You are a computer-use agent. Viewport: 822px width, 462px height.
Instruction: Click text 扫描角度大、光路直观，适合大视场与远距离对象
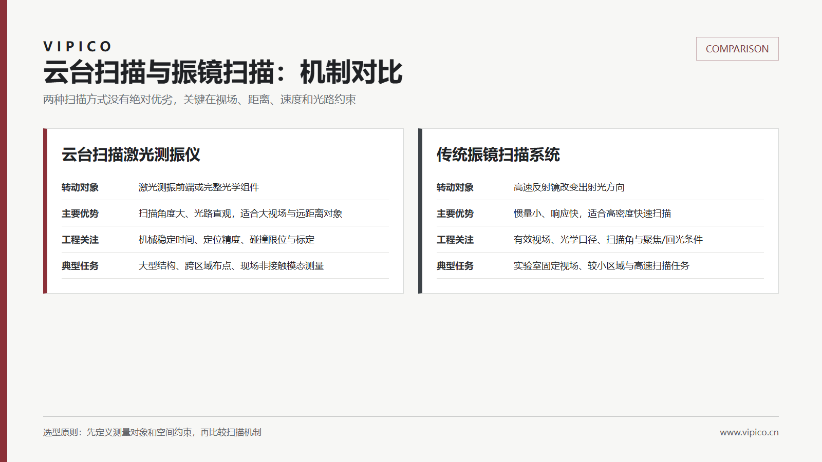tap(240, 214)
